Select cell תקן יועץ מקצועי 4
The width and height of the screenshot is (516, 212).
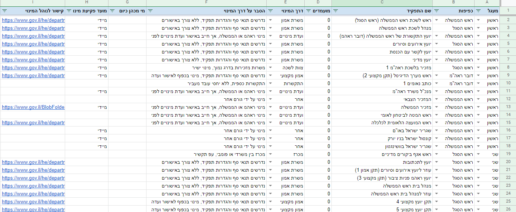382,202
